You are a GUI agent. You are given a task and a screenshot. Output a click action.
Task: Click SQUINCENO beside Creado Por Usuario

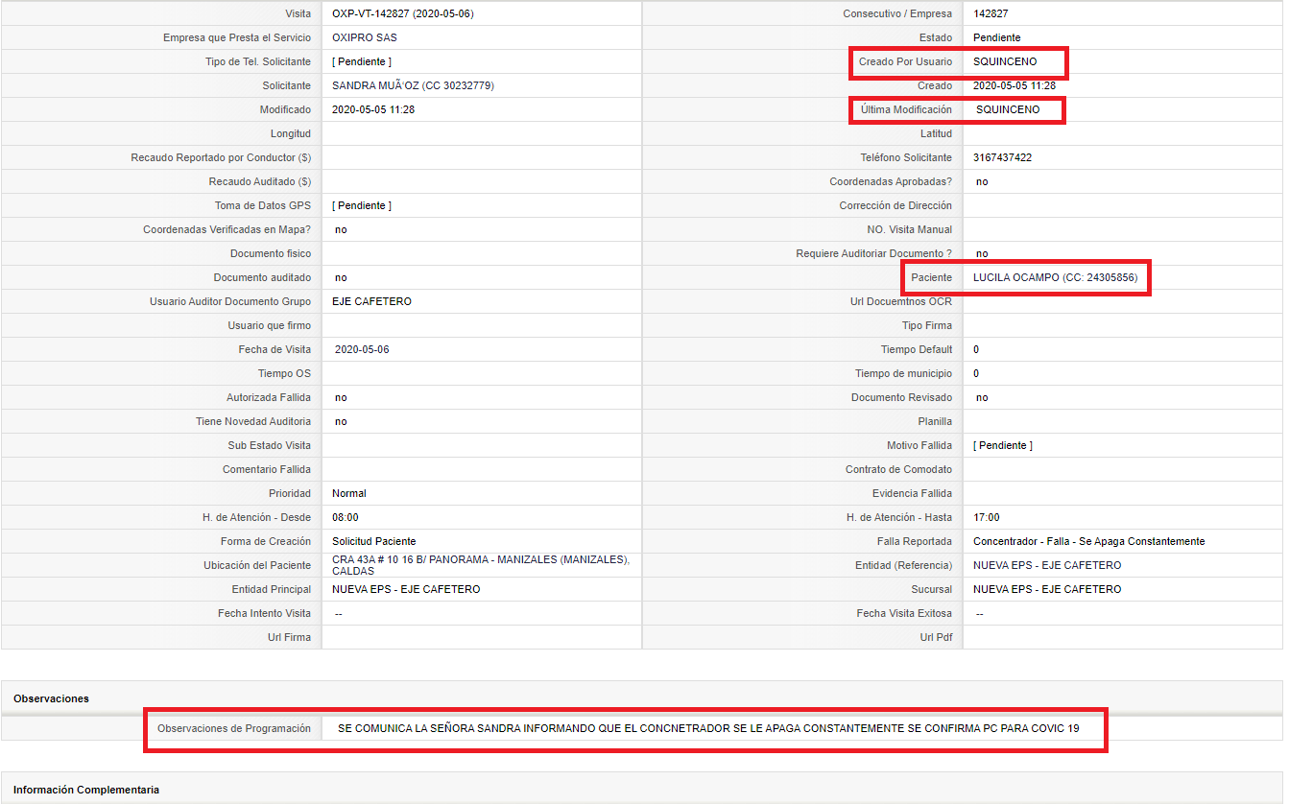1005,61
